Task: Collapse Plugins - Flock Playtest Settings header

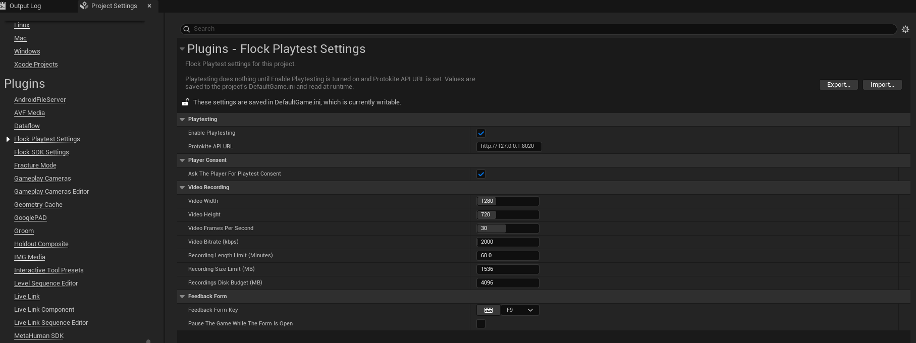Action: click(182, 49)
